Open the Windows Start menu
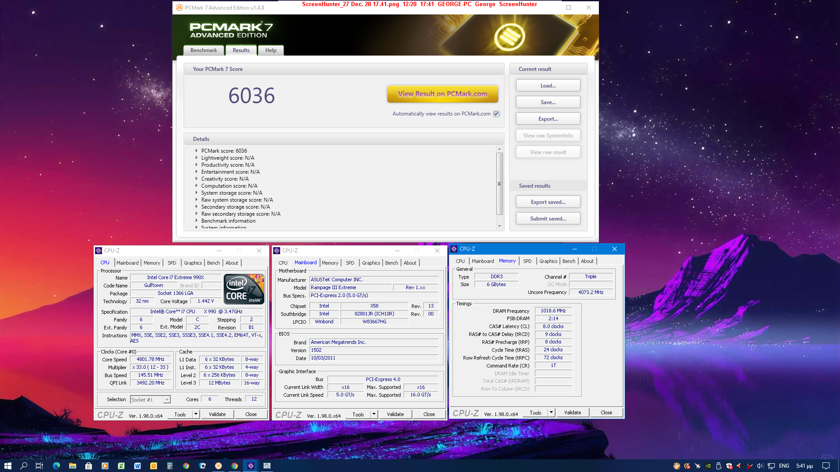This screenshot has width=840, height=472. [7, 466]
